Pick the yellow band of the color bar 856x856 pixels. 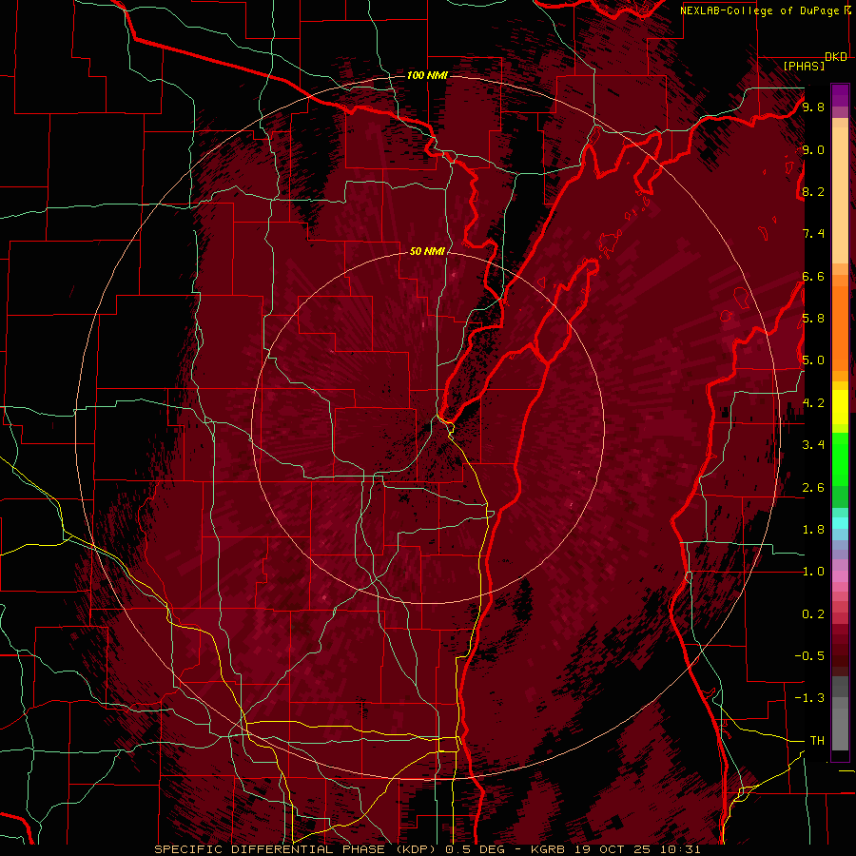pyautogui.click(x=840, y=407)
